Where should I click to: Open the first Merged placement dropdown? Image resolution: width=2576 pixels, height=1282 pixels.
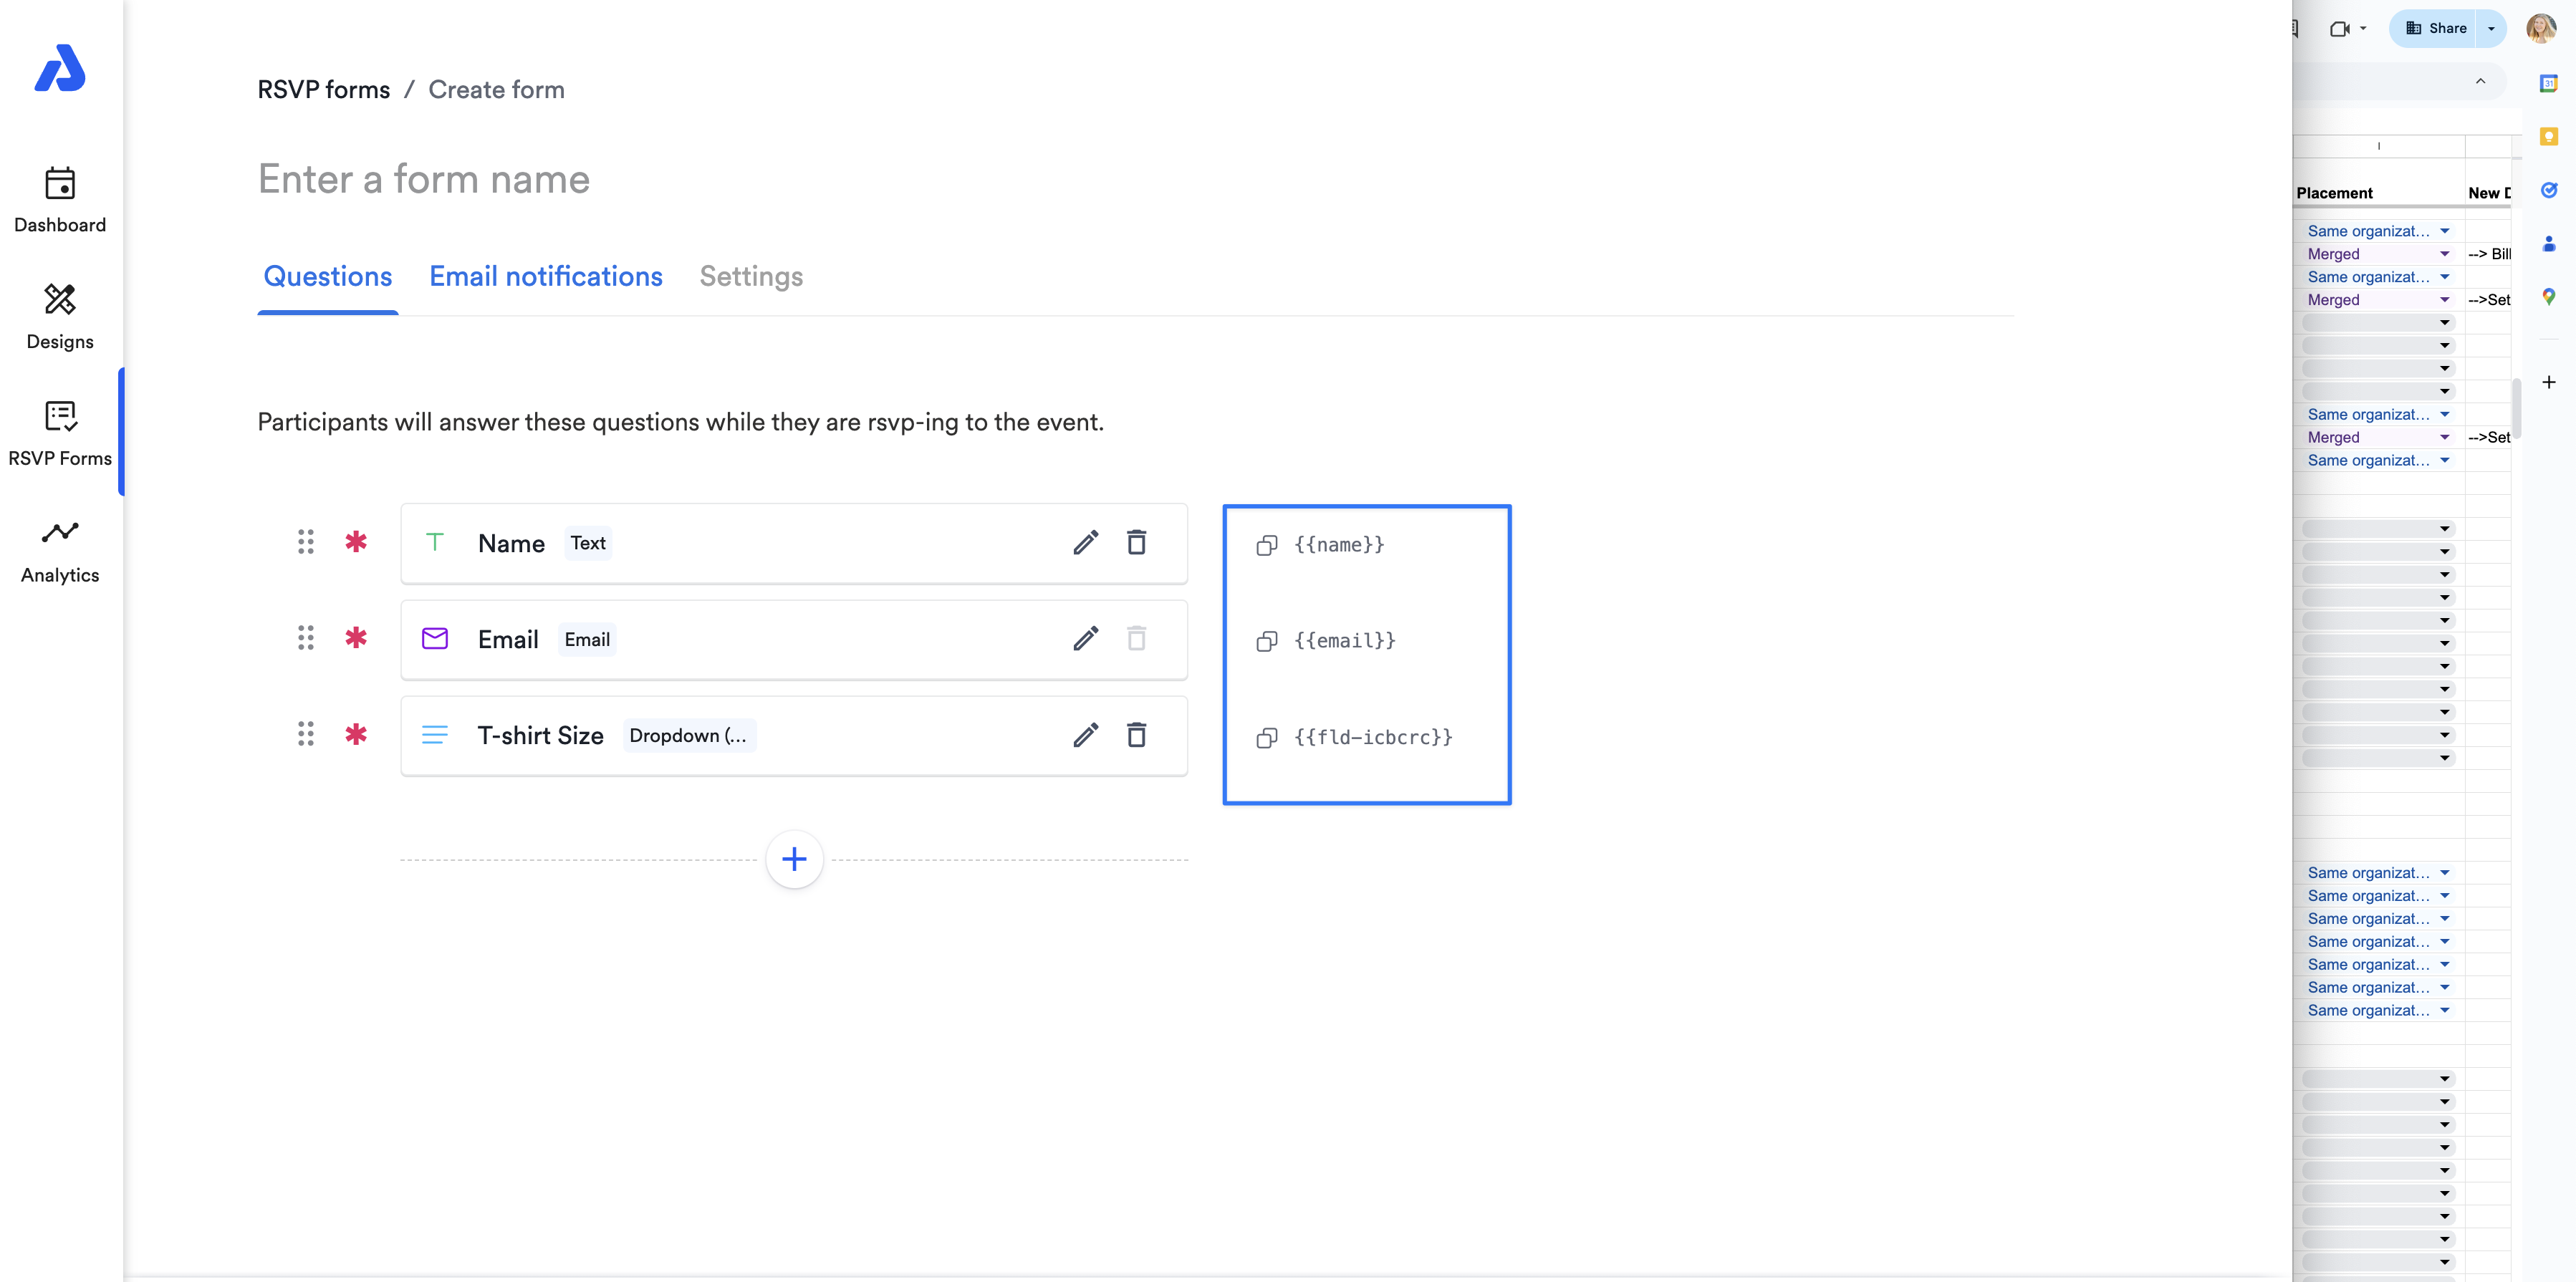tap(2444, 254)
